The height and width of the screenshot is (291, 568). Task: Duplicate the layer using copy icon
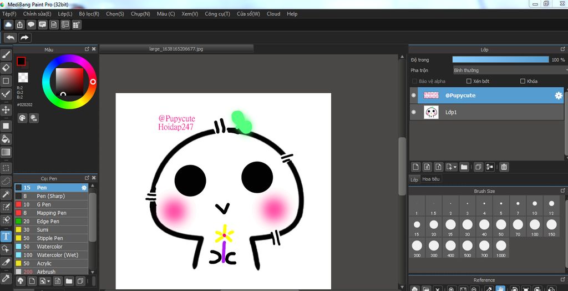[x=478, y=167]
